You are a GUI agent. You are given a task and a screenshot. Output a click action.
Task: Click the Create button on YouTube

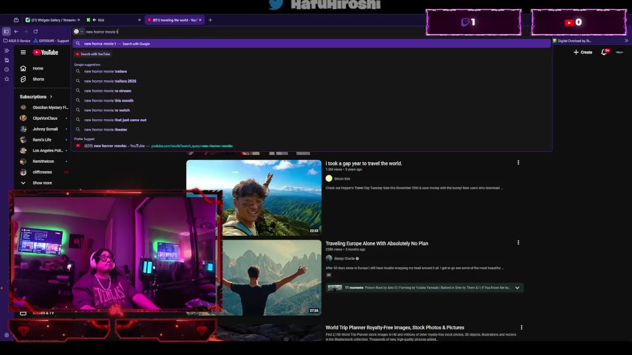click(583, 52)
